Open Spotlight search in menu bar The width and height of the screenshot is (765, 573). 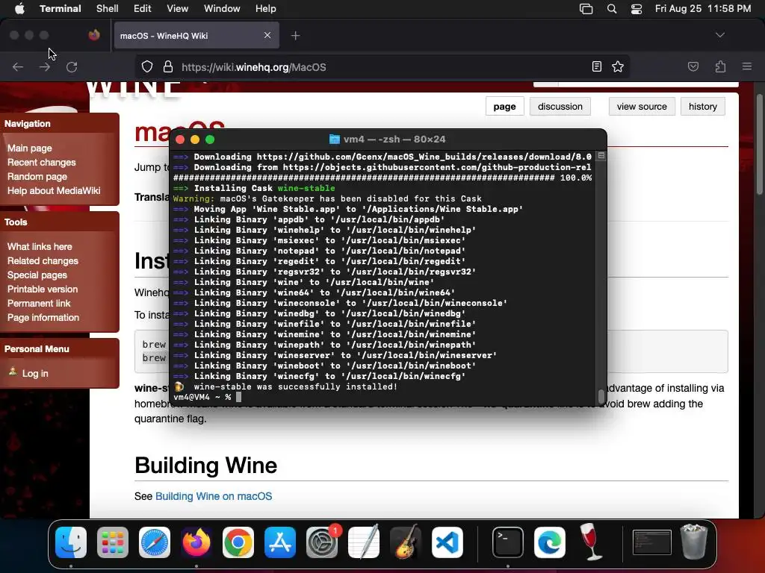pyautogui.click(x=612, y=9)
